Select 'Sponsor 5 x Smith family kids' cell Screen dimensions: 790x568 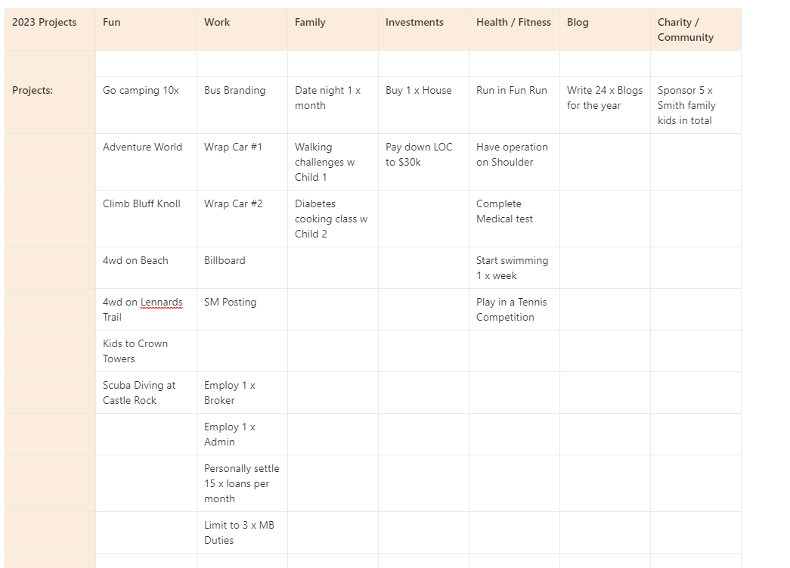pyautogui.click(x=696, y=105)
